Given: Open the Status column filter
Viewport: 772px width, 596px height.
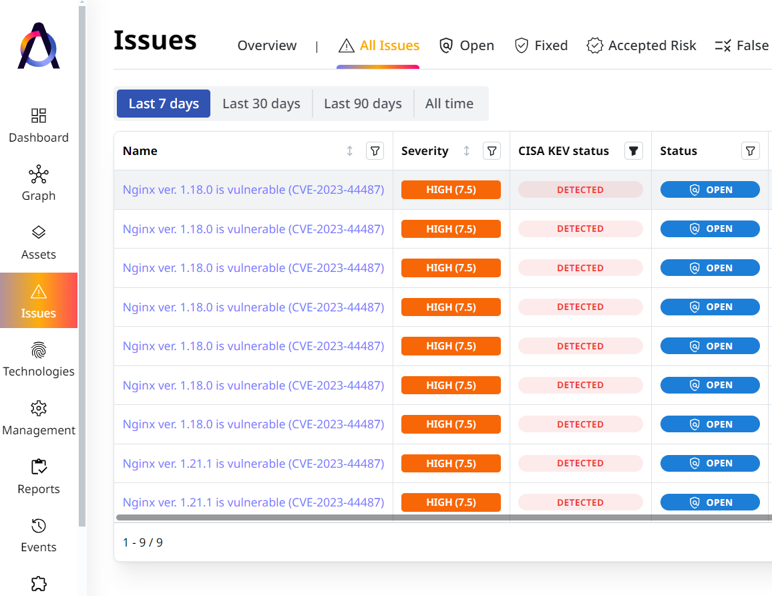Looking at the screenshot, I should click(x=750, y=150).
